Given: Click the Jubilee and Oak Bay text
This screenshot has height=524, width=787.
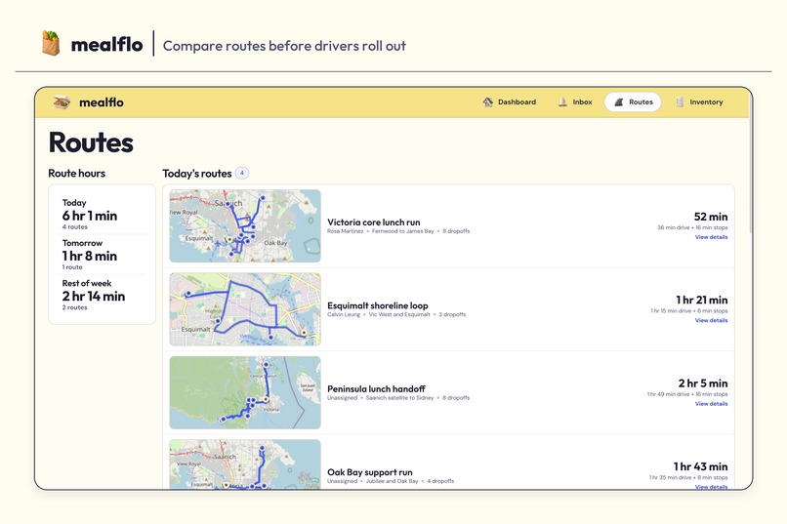Looking at the screenshot, I should tap(392, 481).
